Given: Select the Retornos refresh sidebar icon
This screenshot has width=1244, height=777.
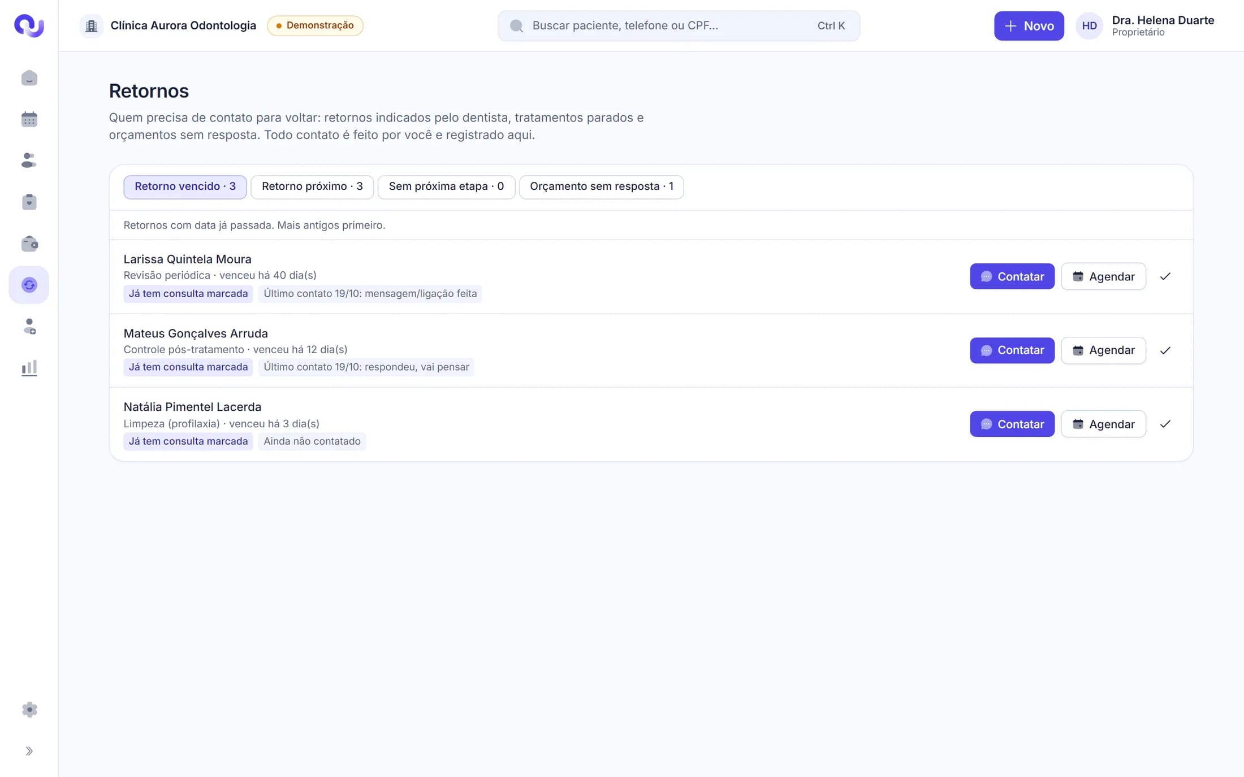Looking at the screenshot, I should [x=29, y=285].
